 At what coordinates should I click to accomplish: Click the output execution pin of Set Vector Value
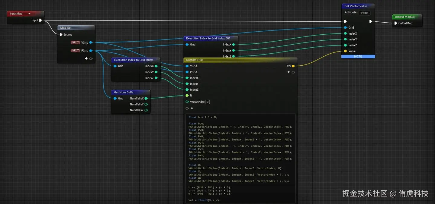pyautogui.click(x=371, y=21)
